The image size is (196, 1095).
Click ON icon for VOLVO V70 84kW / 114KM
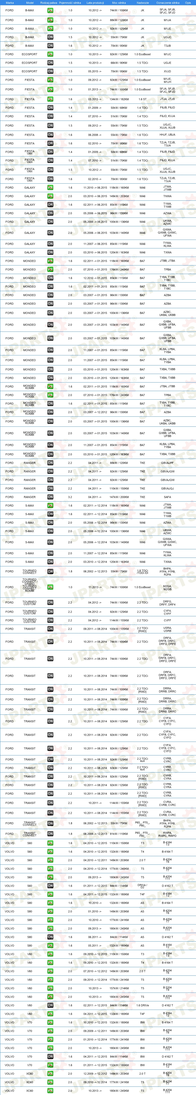(x=50, y=1056)
